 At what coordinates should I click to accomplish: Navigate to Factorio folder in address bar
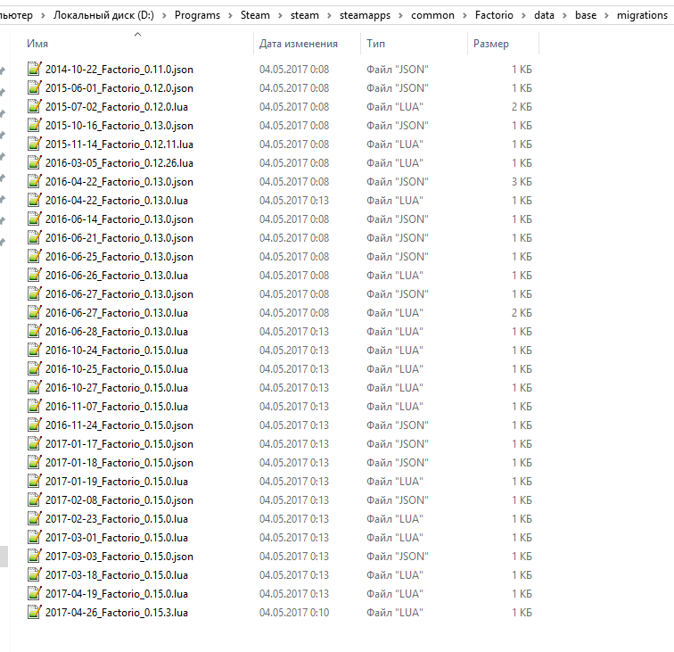(494, 15)
